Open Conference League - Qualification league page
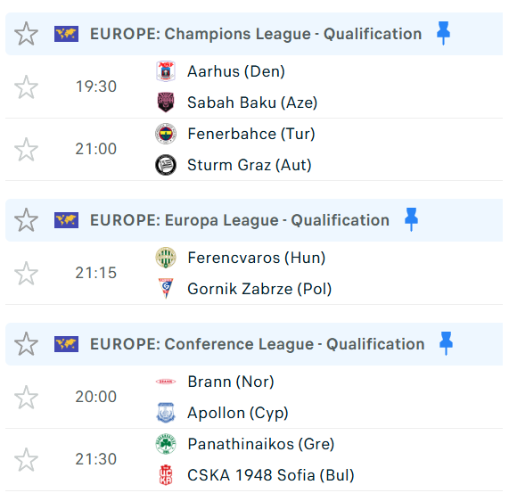Viewport: 509px width, 493px height. pyautogui.click(x=257, y=344)
